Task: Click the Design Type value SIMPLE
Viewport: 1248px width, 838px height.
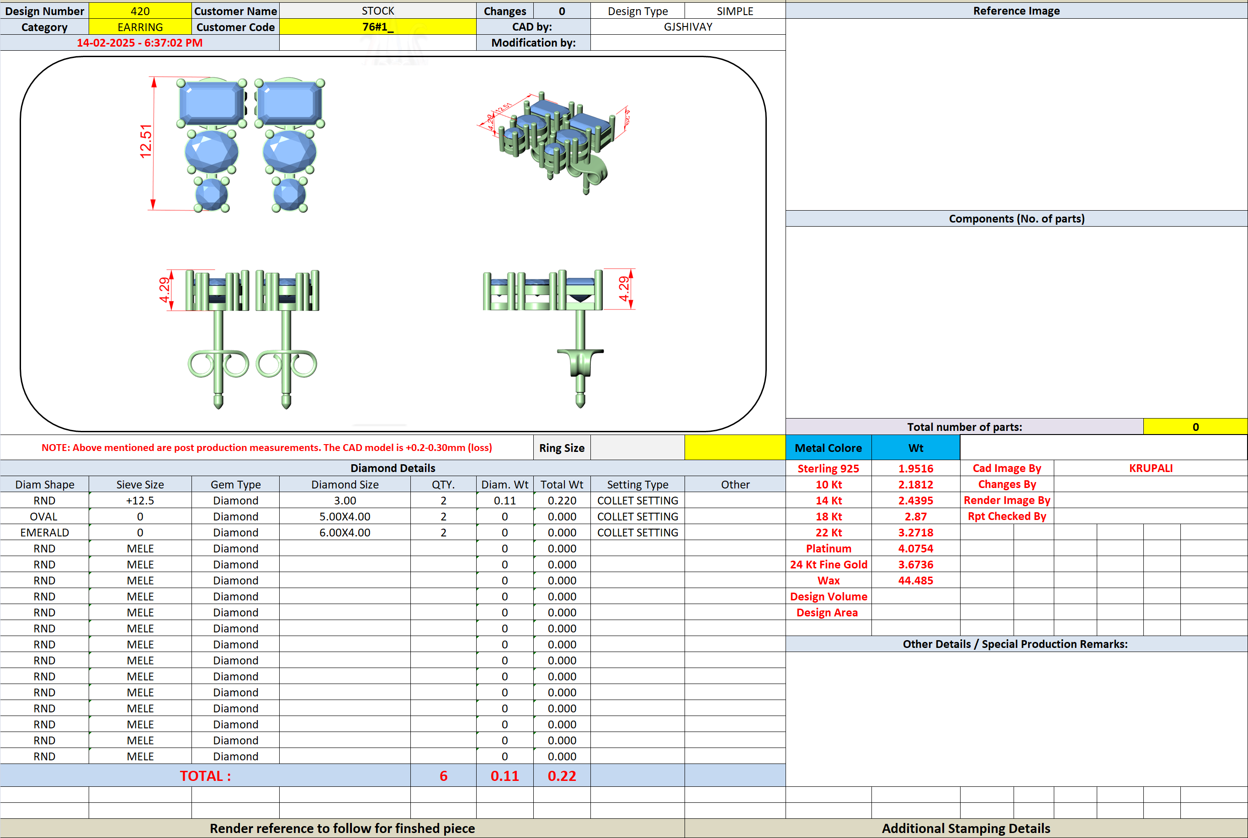Action: pyautogui.click(x=735, y=11)
